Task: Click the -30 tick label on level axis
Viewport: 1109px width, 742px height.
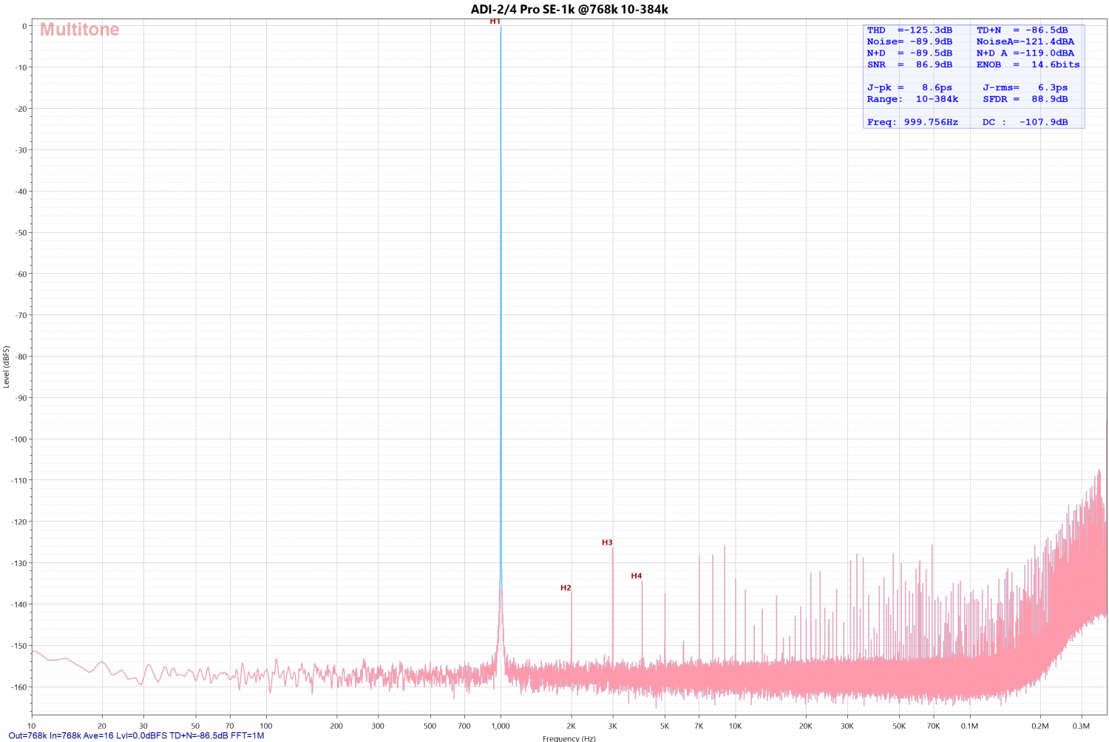Action: [21, 150]
